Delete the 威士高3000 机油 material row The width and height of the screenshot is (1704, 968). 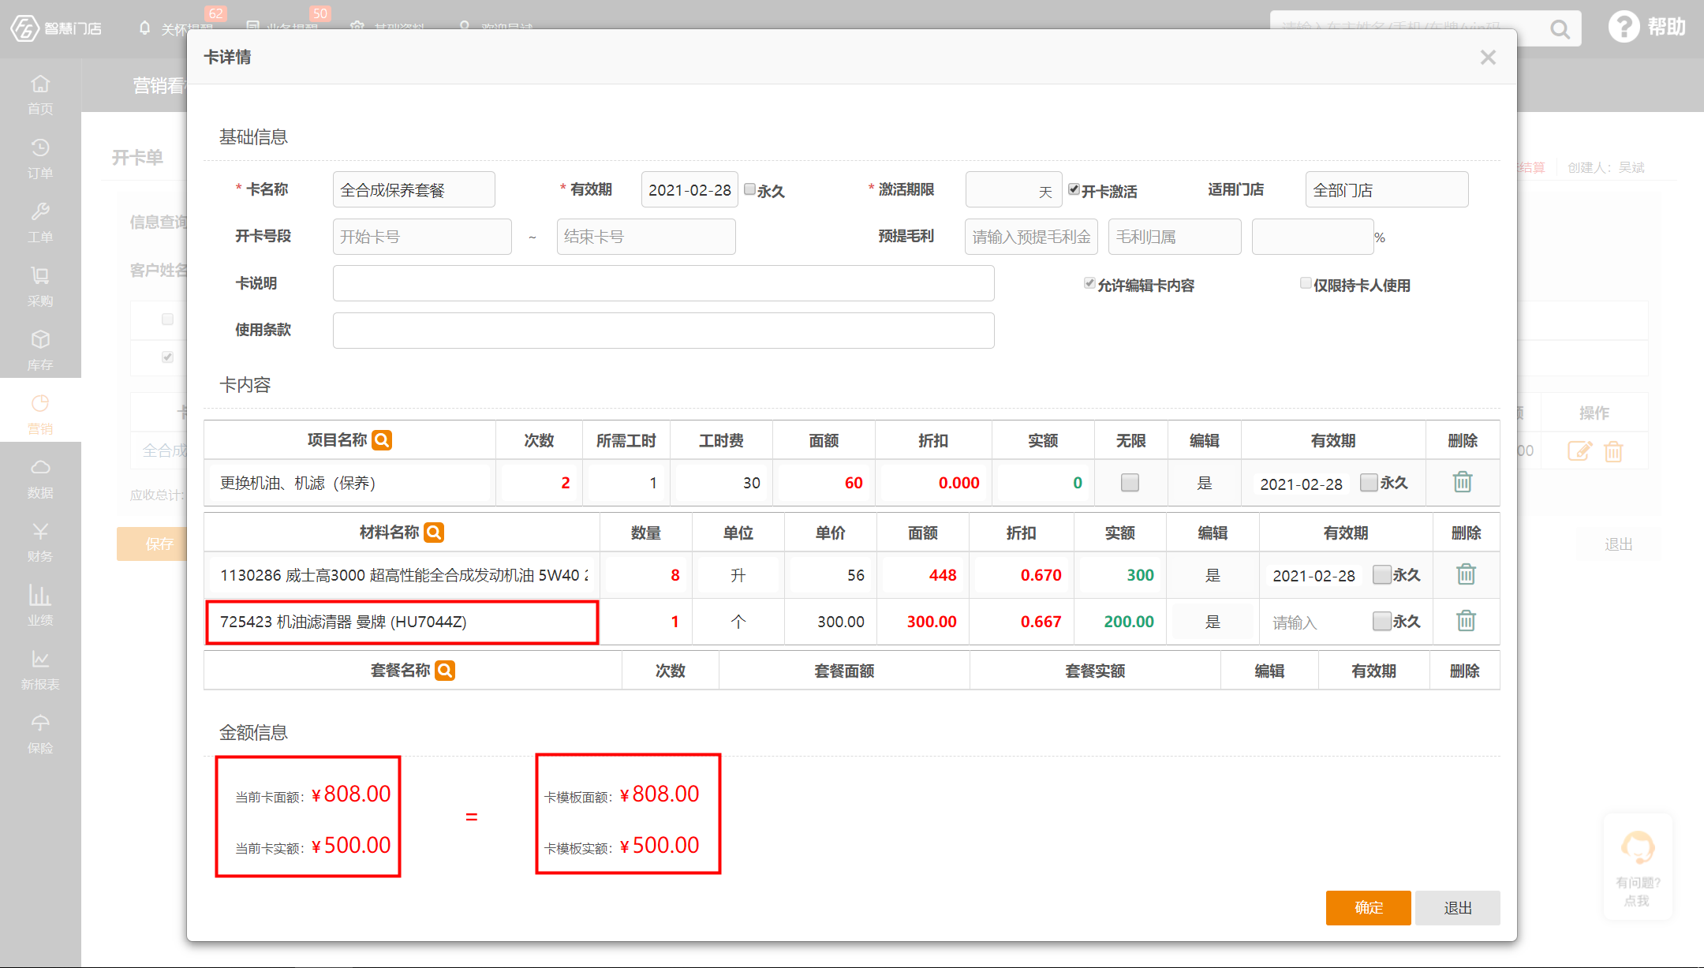point(1466,574)
